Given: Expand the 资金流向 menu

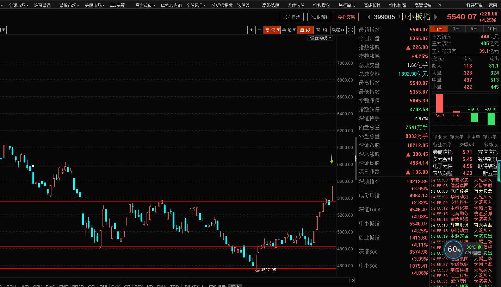Looking at the screenshot, I should click(145, 5).
